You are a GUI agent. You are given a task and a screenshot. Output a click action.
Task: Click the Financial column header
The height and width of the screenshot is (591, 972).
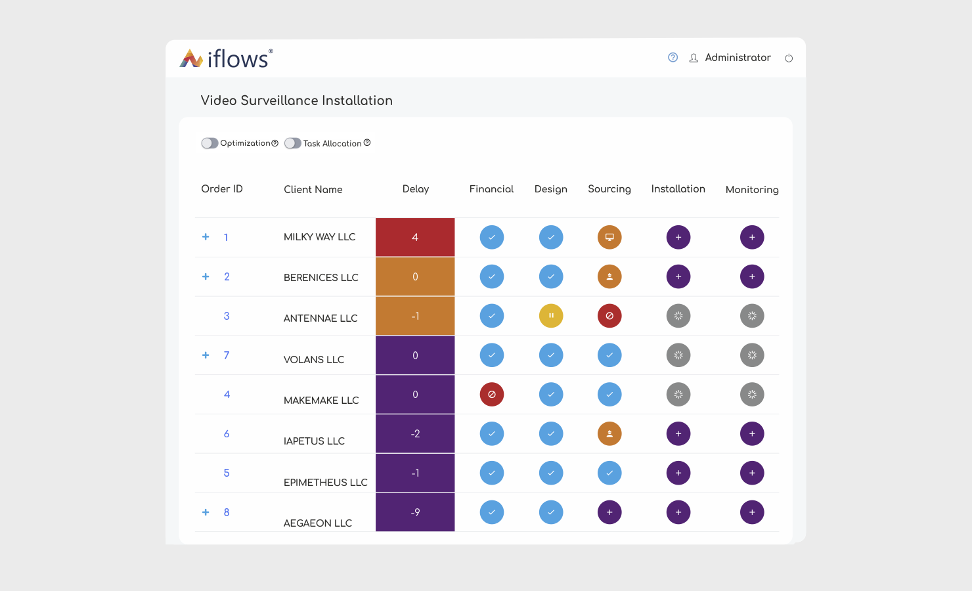click(491, 189)
